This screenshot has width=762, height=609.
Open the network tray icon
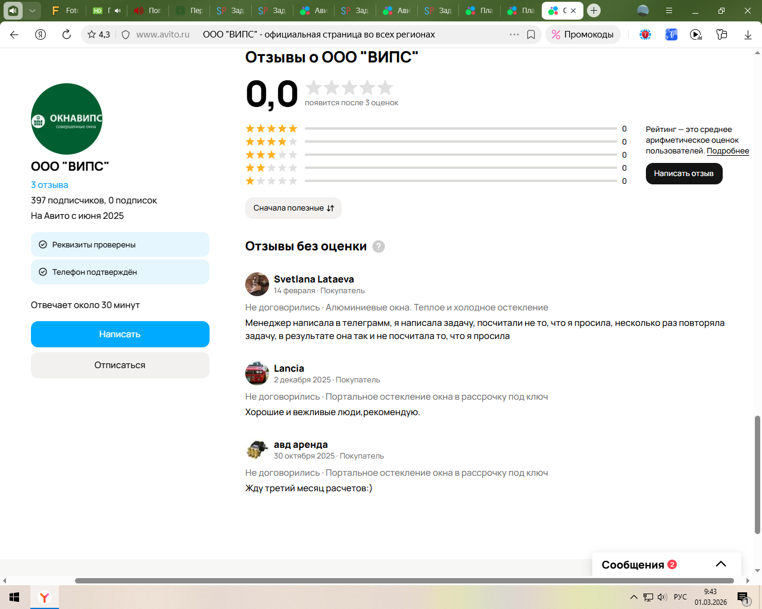(648, 597)
